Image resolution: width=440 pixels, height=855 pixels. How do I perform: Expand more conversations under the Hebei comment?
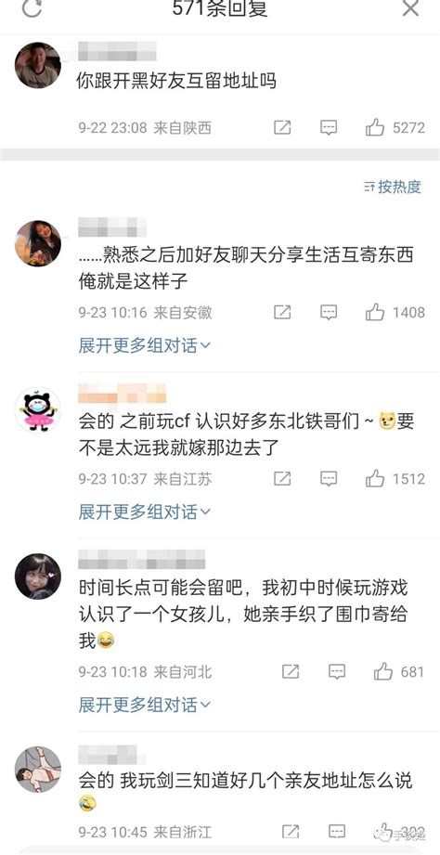(x=145, y=705)
